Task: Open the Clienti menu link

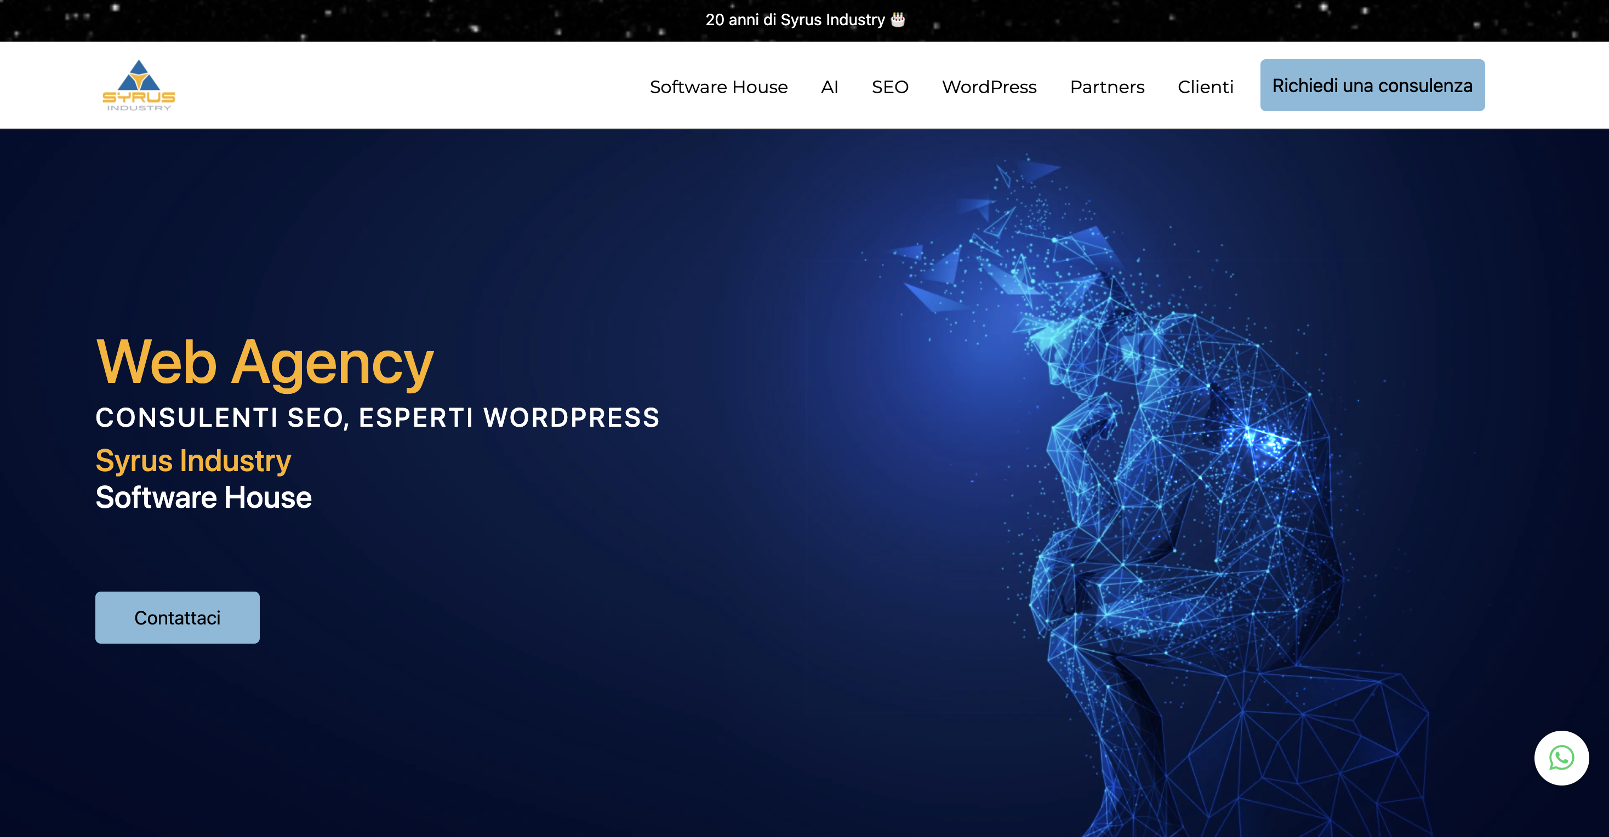Action: coord(1205,87)
